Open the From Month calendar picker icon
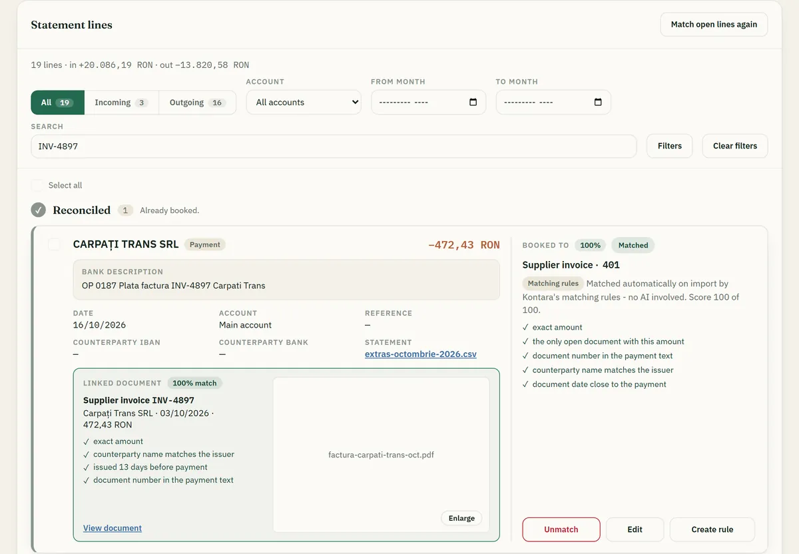The image size is (799, 554). [x=473, y=102]
